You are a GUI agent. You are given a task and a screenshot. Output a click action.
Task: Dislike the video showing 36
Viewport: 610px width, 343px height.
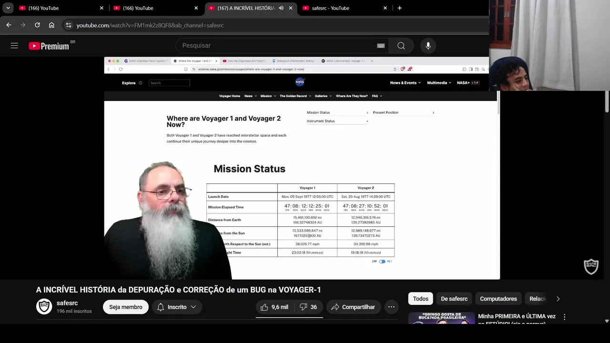pyautogui.click(x=308, y=307)
